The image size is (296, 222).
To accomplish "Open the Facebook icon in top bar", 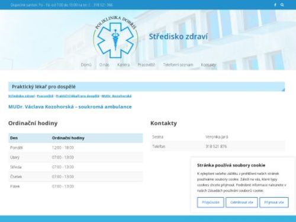I will (275, 5).
